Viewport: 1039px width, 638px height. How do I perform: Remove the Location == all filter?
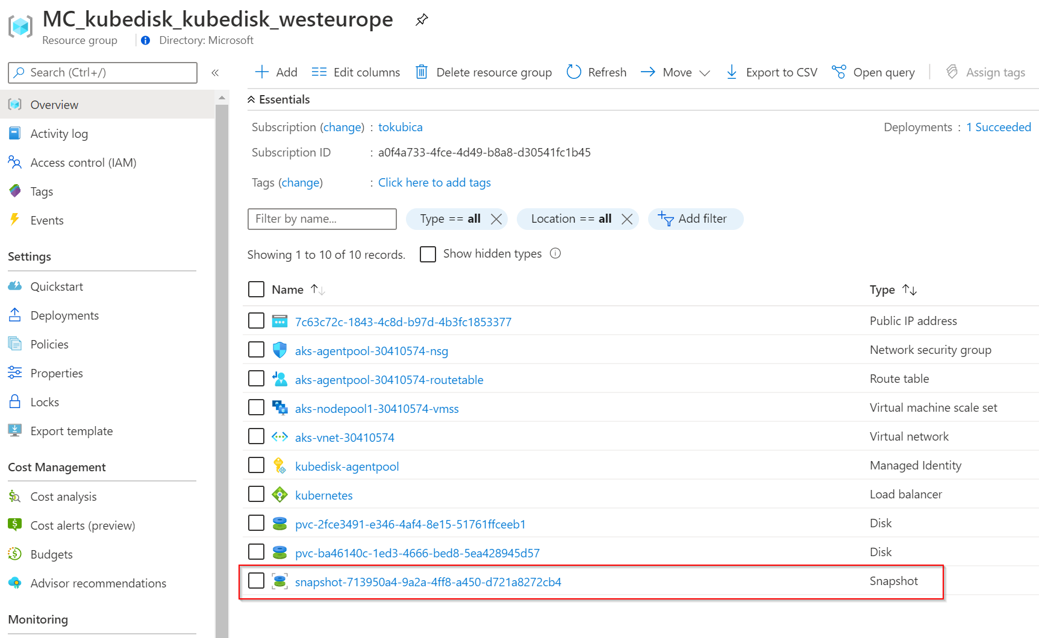(x=626, y=219)
